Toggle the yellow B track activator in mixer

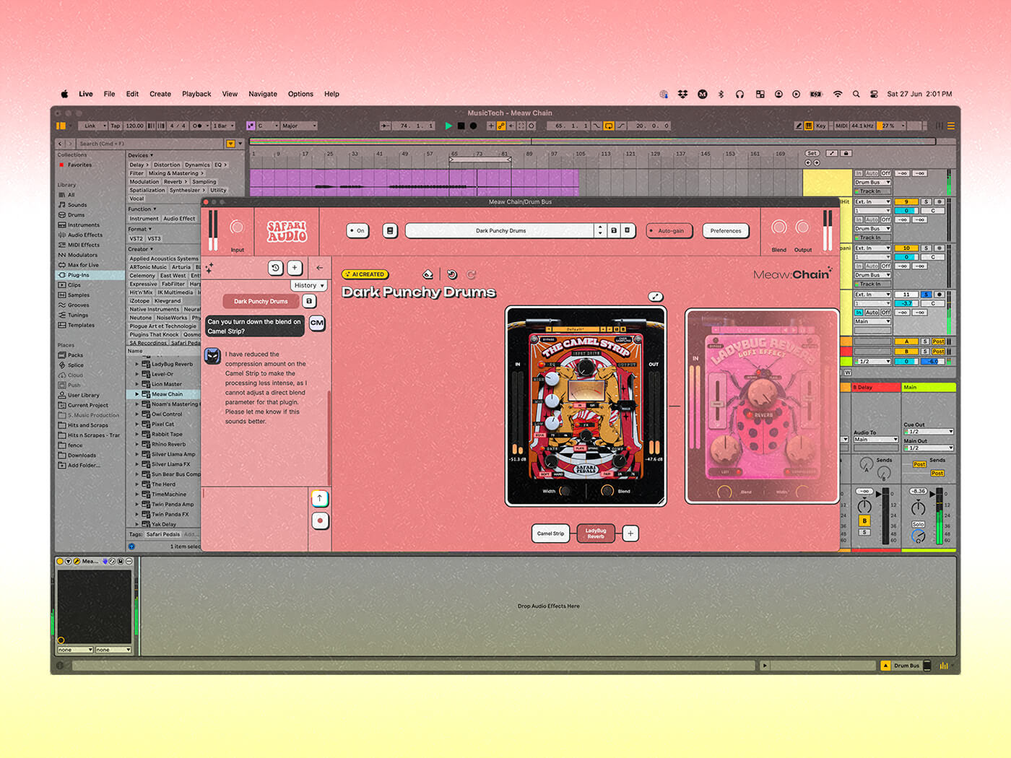pos(864,520)
